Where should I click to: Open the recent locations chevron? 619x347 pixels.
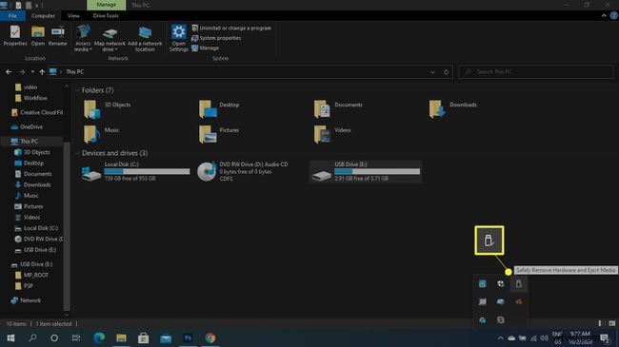pyautogui.click(x=32, y=71)
